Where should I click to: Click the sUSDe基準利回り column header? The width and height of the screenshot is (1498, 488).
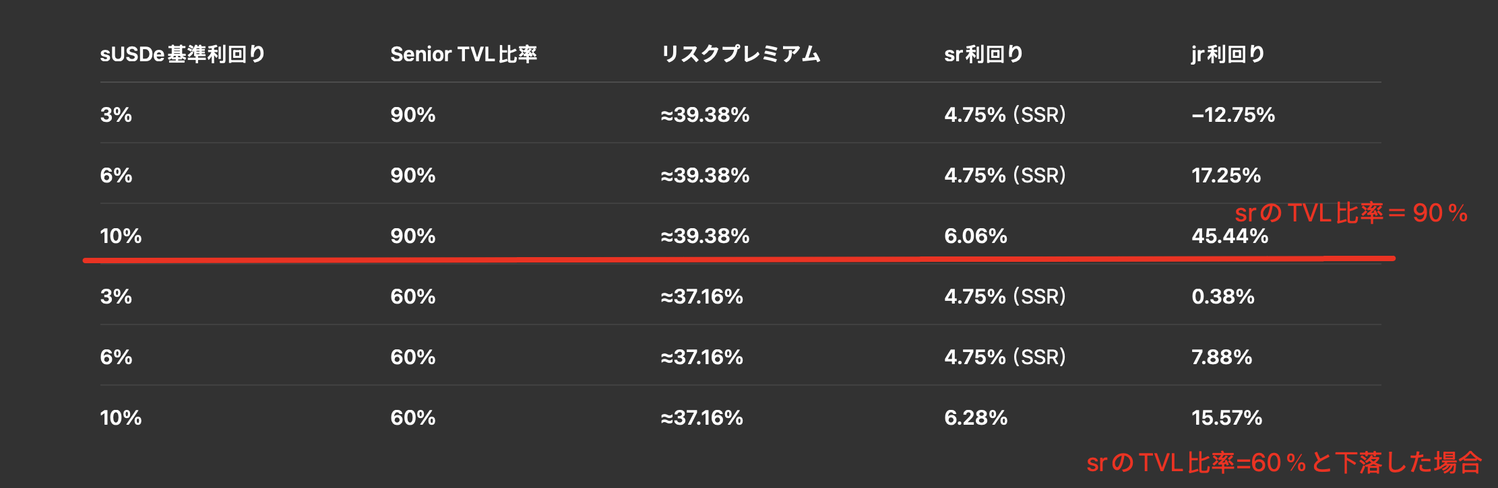coord(183,54)
